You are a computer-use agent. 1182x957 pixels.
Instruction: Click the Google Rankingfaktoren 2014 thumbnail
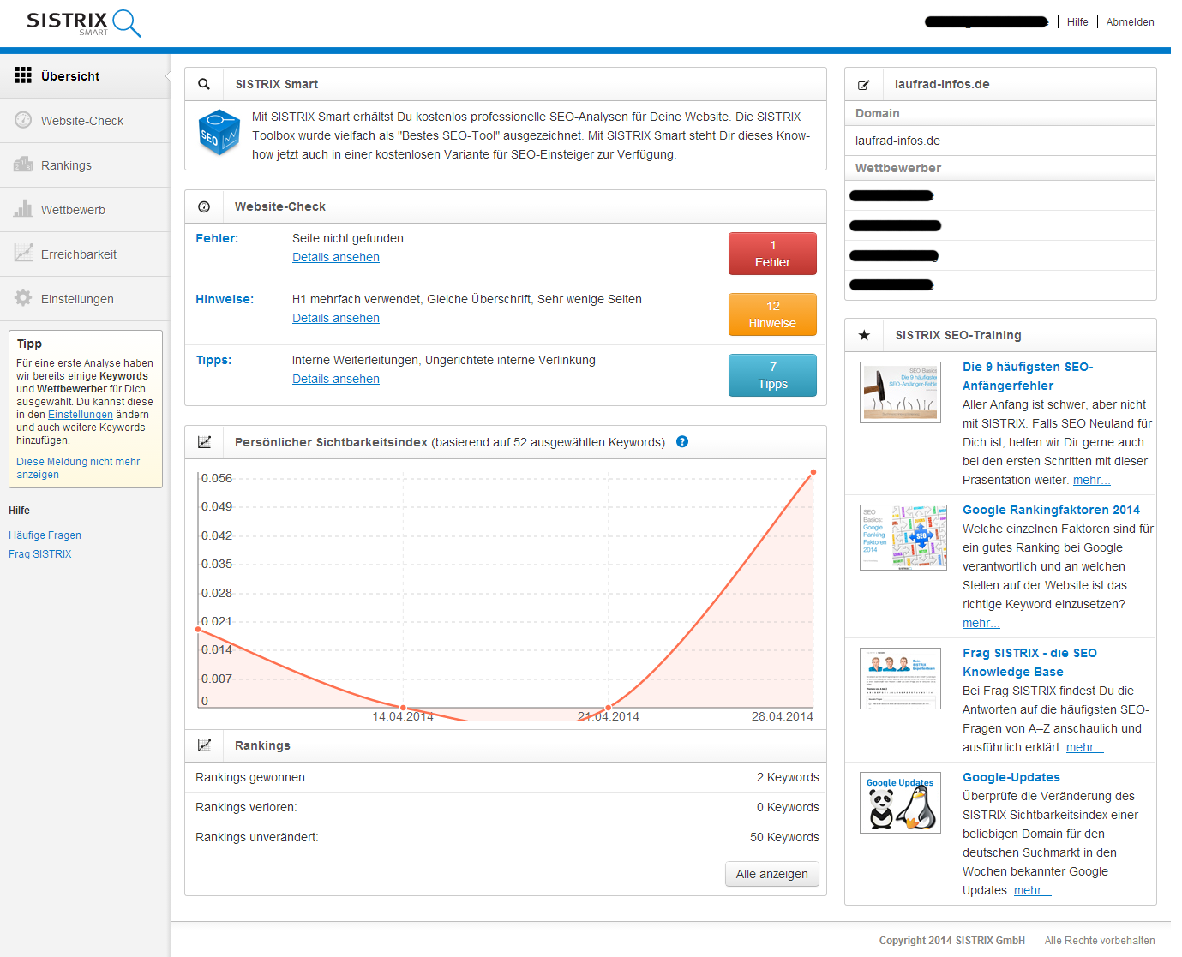[903, 537]
